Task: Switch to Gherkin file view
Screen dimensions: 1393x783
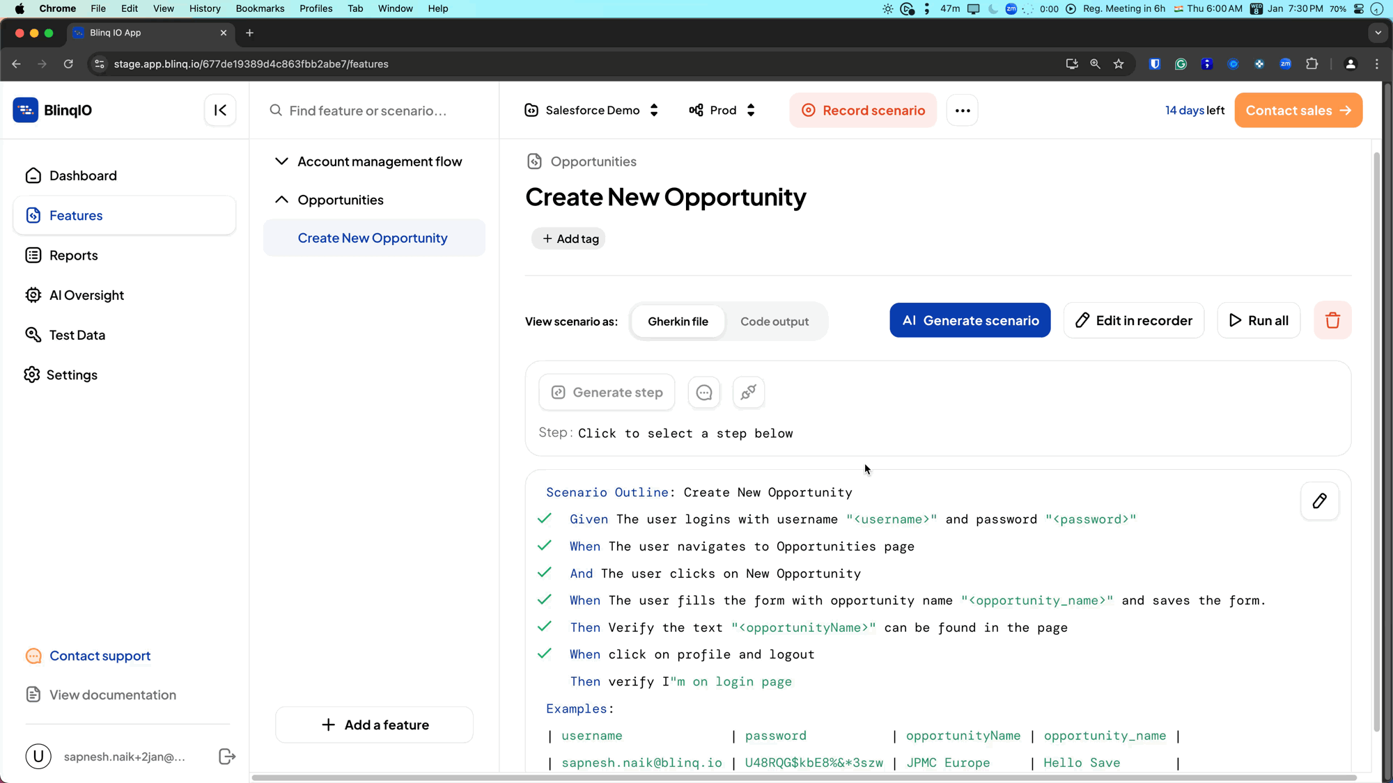Action: pos(678,322)
